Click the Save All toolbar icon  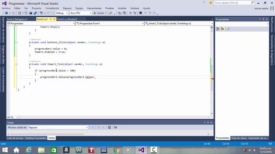tap(35, 13)
